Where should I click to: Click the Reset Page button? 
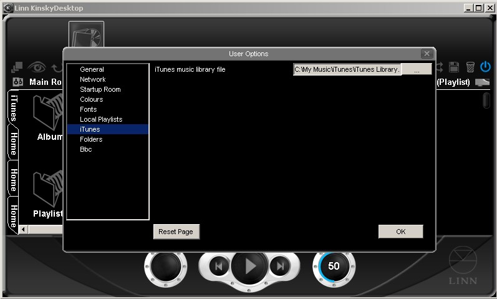[176, 232]
